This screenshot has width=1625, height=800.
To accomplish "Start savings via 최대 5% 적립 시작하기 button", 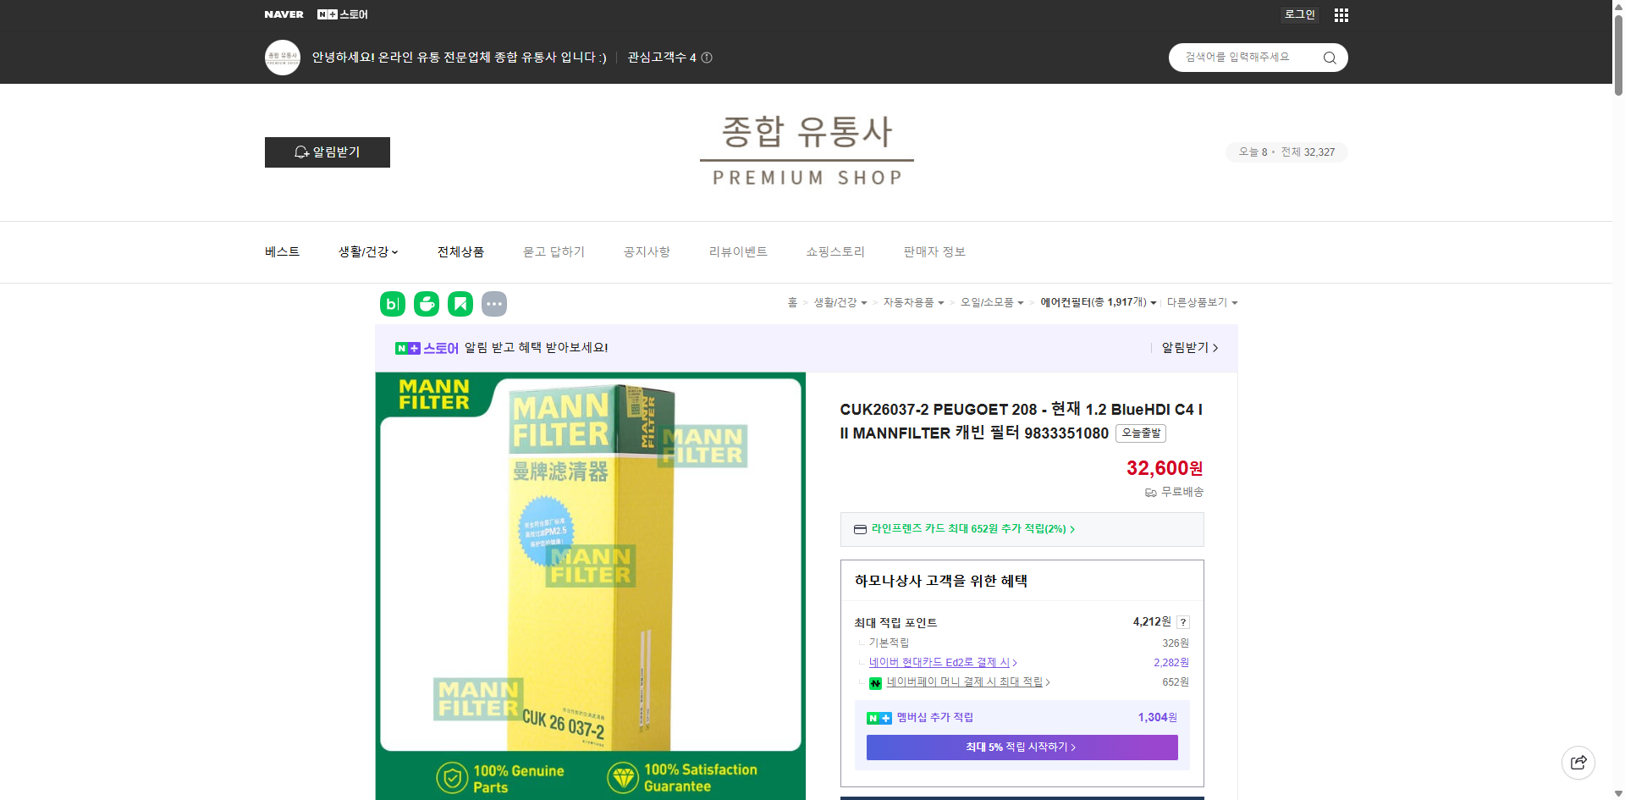I will click(x=1022, y=748).
